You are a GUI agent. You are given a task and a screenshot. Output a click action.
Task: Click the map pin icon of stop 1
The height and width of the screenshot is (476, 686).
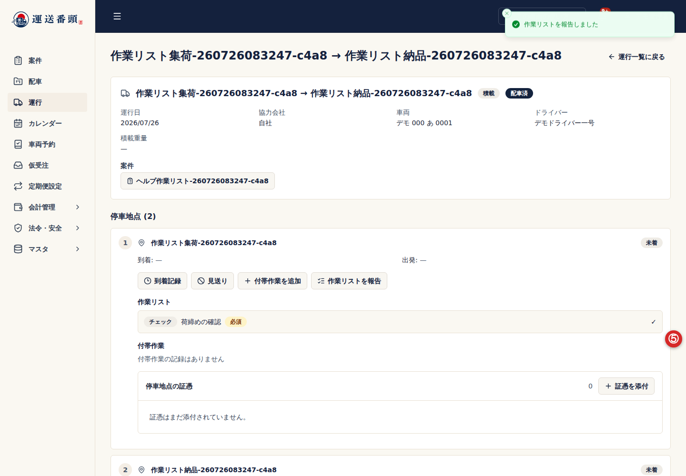coord(141,243)
